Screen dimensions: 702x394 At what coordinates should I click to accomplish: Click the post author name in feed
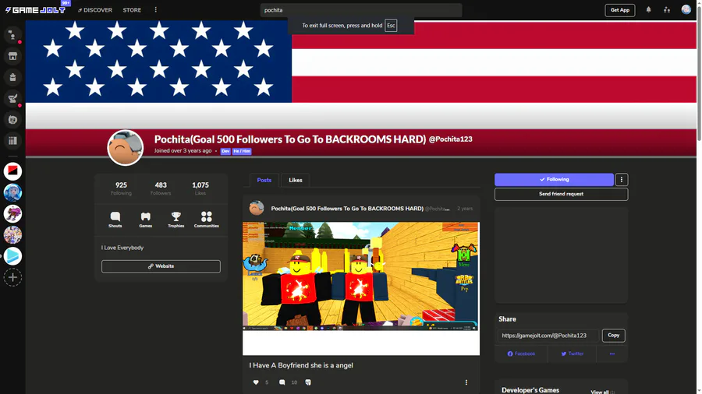[347, 209]
